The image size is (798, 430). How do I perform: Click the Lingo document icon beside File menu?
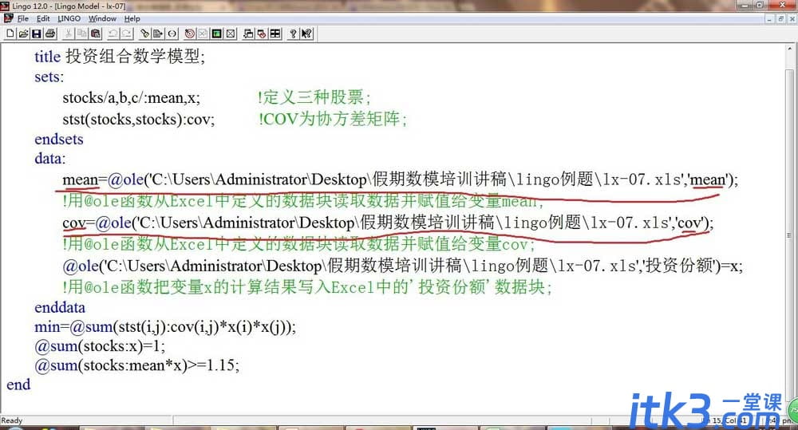coord(8,18)
